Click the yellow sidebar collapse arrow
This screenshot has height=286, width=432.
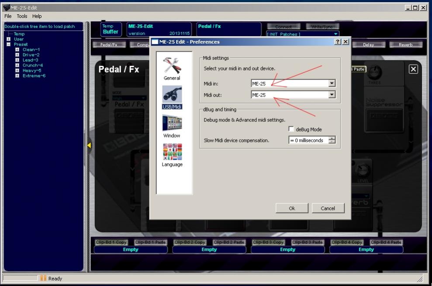pos(89,145)
